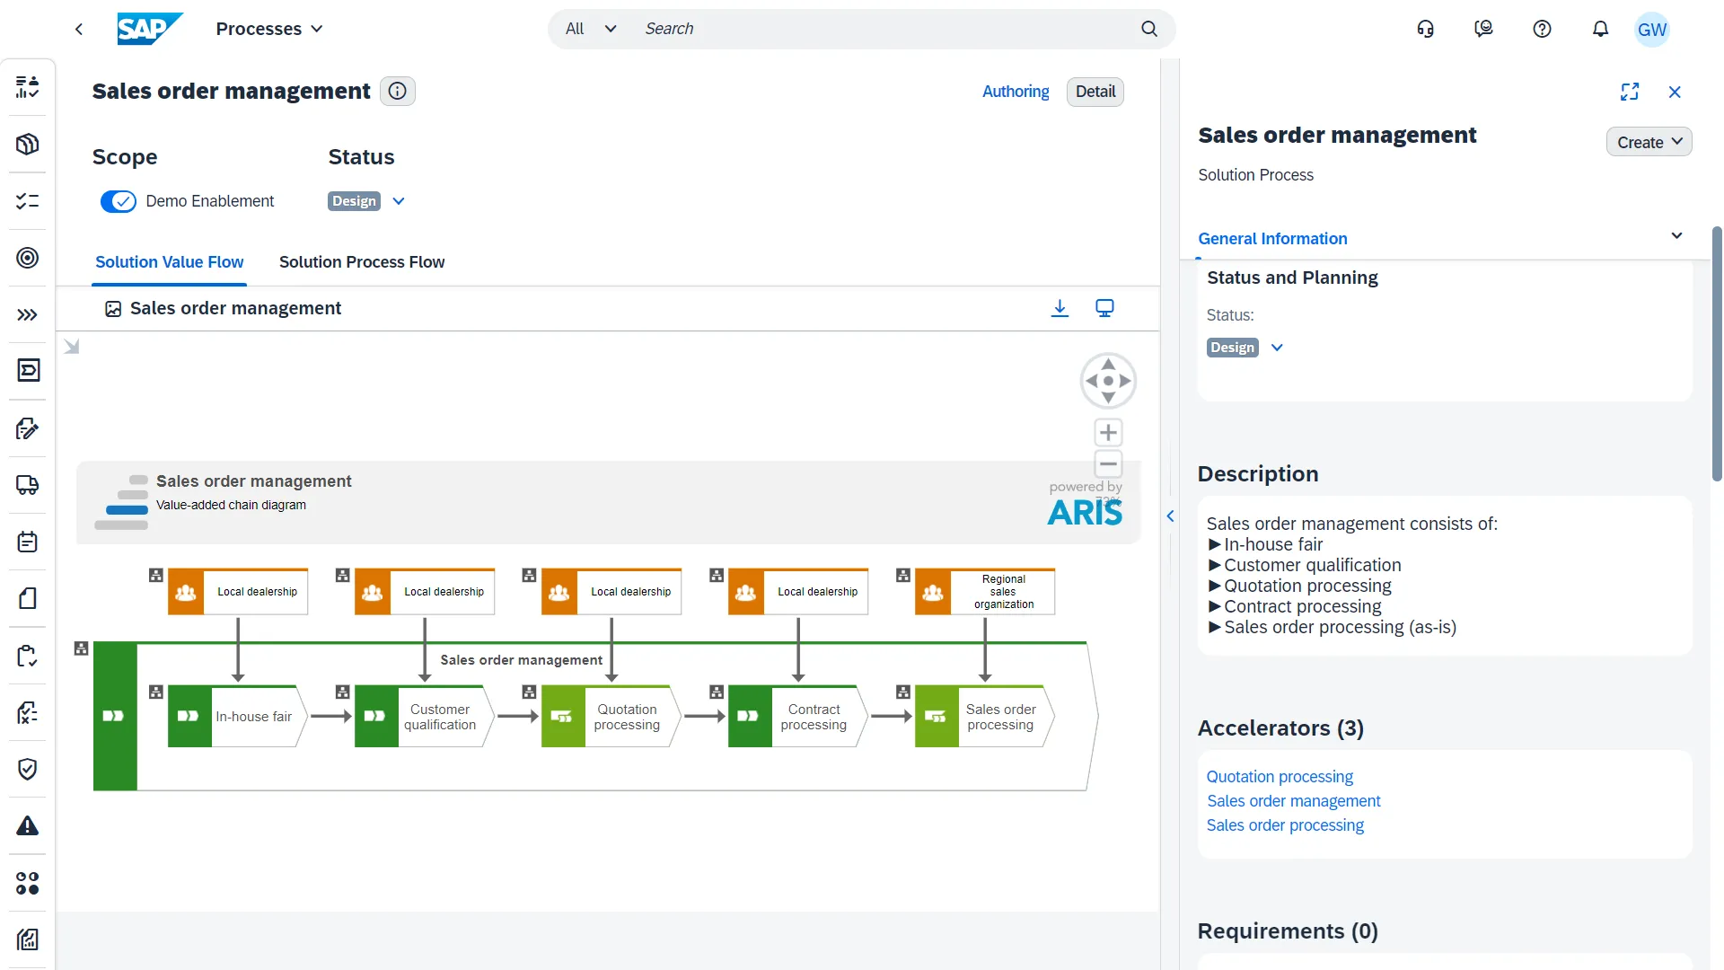The image size is (1724, 970).
Task: Select the In-house fair process step
Action: 237,716
